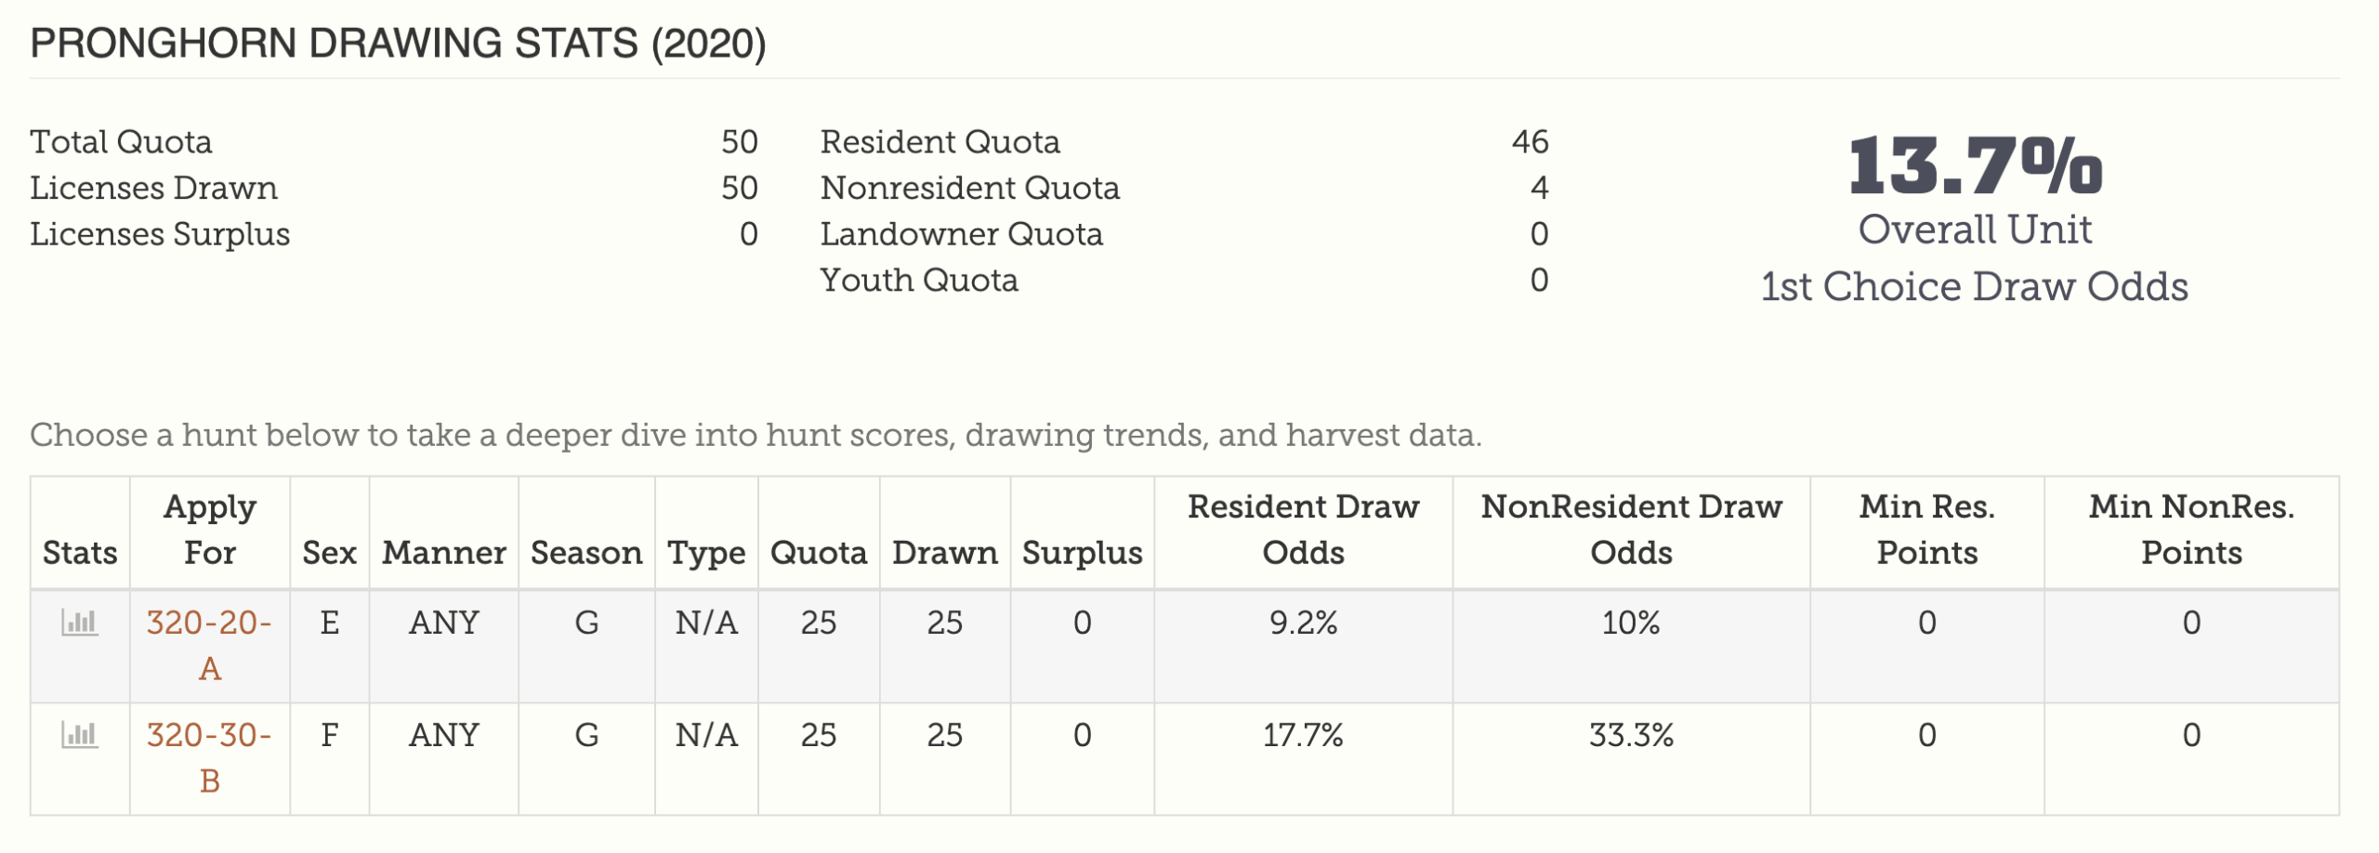The width and height of the screenshot is (2379, 853).
Task: Select the Resident Draw Odds header
Action: 1303,530
